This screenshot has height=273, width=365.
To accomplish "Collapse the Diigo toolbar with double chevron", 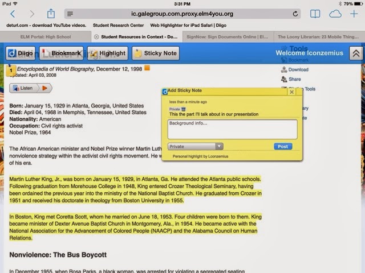I will click(356, 53).
